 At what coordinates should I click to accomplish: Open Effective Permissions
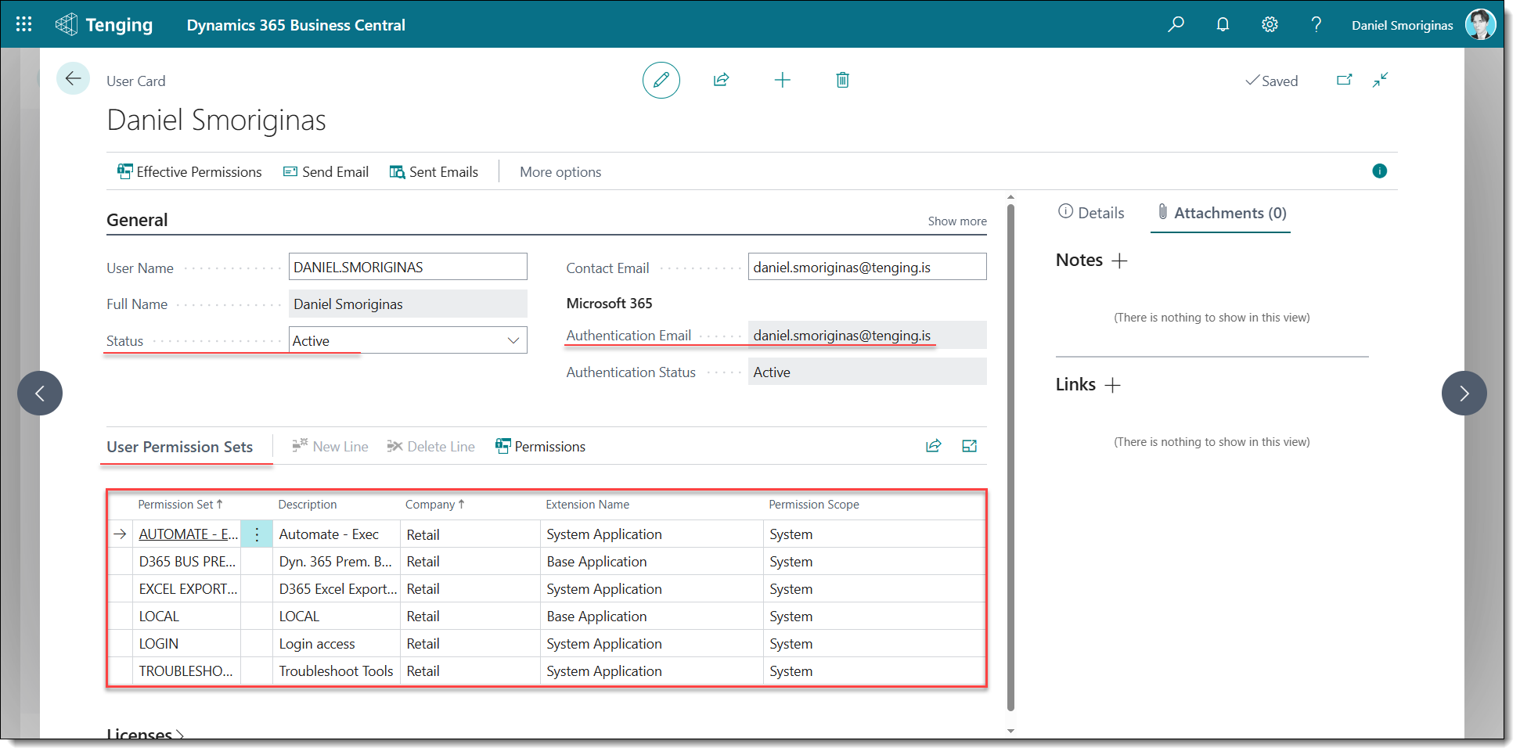point(190,172)
